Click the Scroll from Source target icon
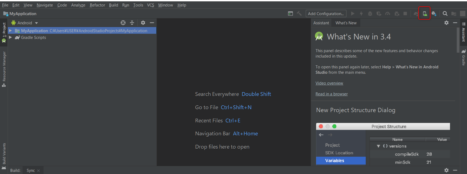The image size is (467, 174). [x=123, y=23]
